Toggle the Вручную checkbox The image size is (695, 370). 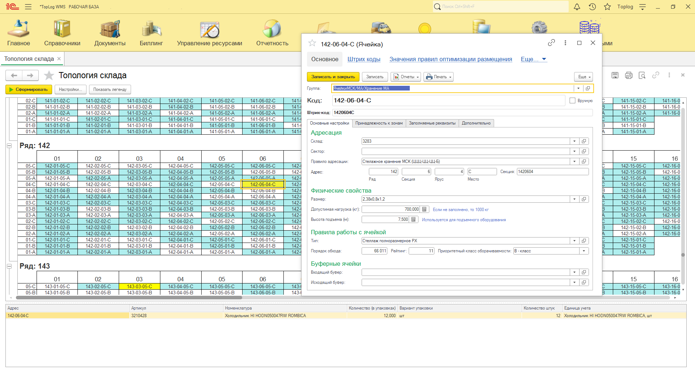pyautogui.click(x=572, y=101)
